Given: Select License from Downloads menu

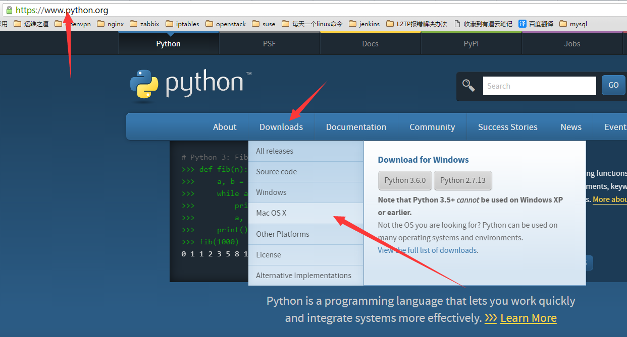Looking at the screenshot, I should point(306,255).
